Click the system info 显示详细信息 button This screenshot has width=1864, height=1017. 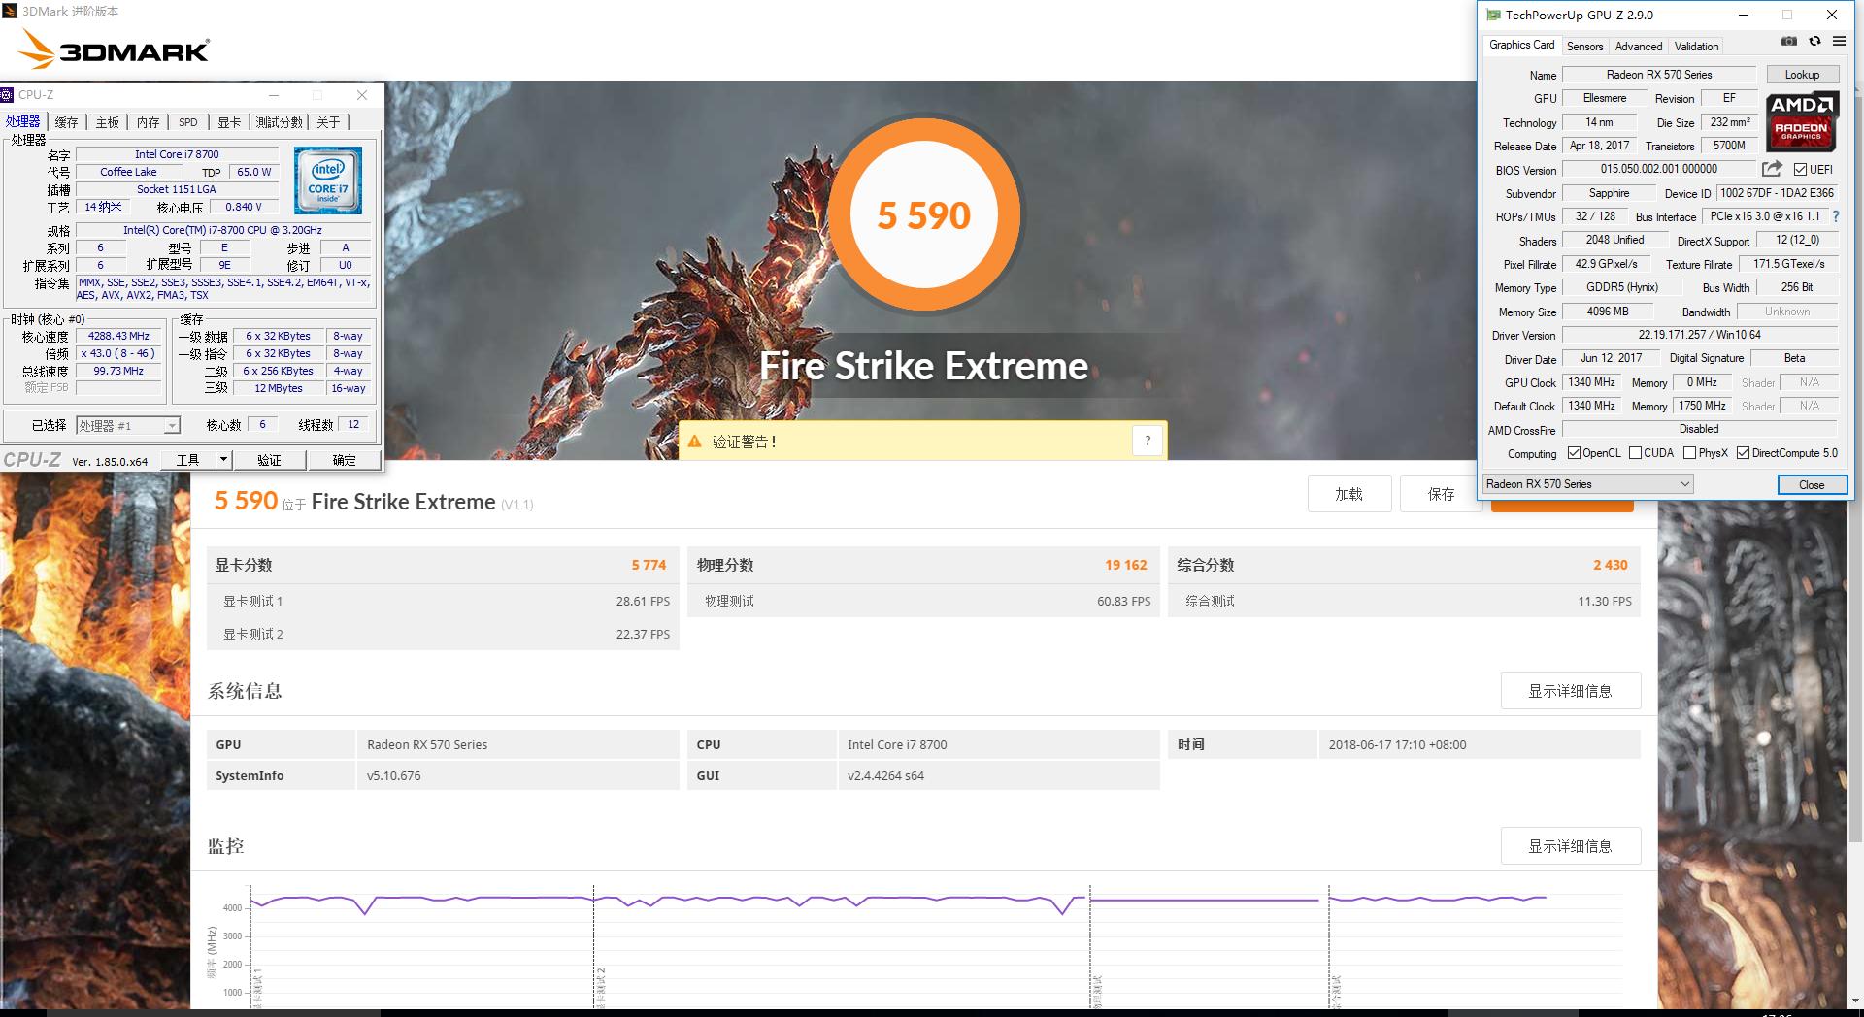pyautogui.click(x=1570, y=691)
